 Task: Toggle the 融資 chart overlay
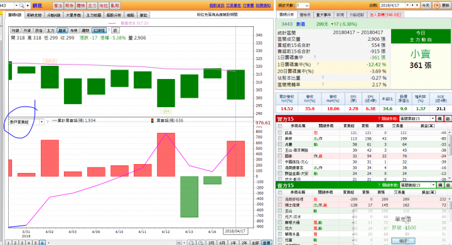coord(62,31)
